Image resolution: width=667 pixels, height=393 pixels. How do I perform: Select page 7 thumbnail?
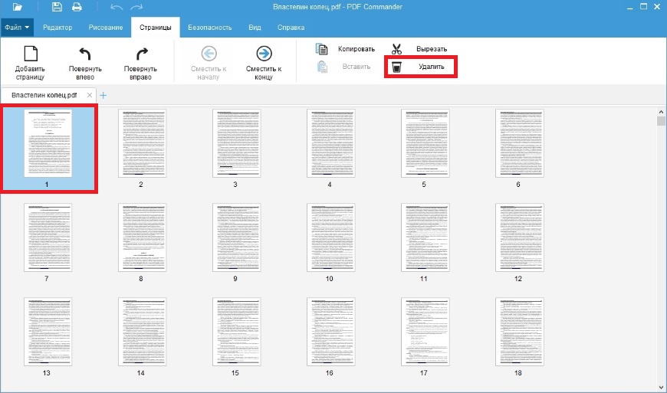click(48, 237)
